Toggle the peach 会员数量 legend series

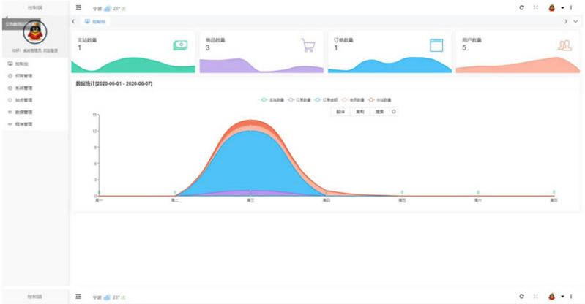tap(353, 100)
